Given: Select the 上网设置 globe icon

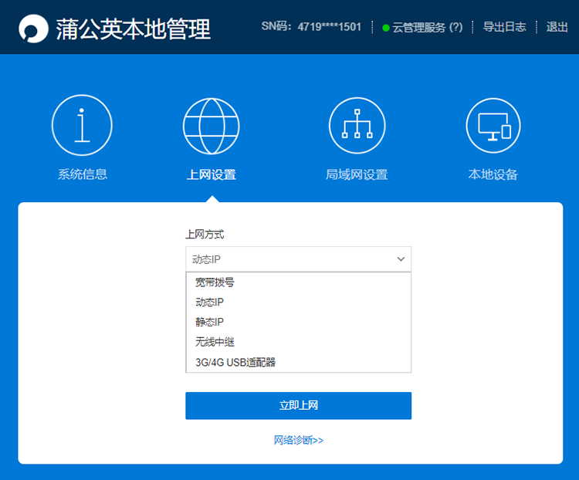Looking at the screenshot, I should pyautogui.click(x=212, y=126).
